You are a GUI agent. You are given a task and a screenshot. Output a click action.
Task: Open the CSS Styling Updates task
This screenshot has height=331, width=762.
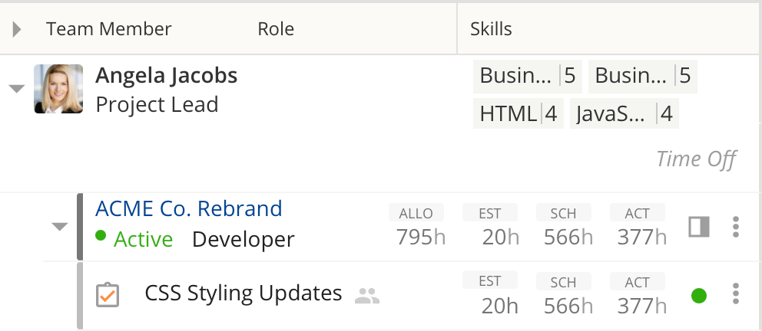pos(244,293)
